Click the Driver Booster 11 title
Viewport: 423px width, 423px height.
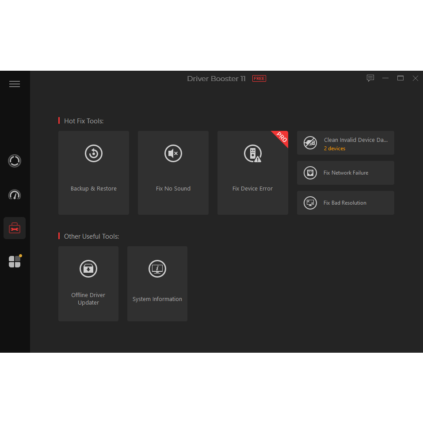point(216,79)
